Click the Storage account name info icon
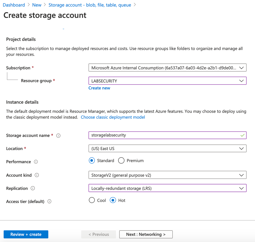This screenshot has height=242, width=255. (x=58, y=136)
